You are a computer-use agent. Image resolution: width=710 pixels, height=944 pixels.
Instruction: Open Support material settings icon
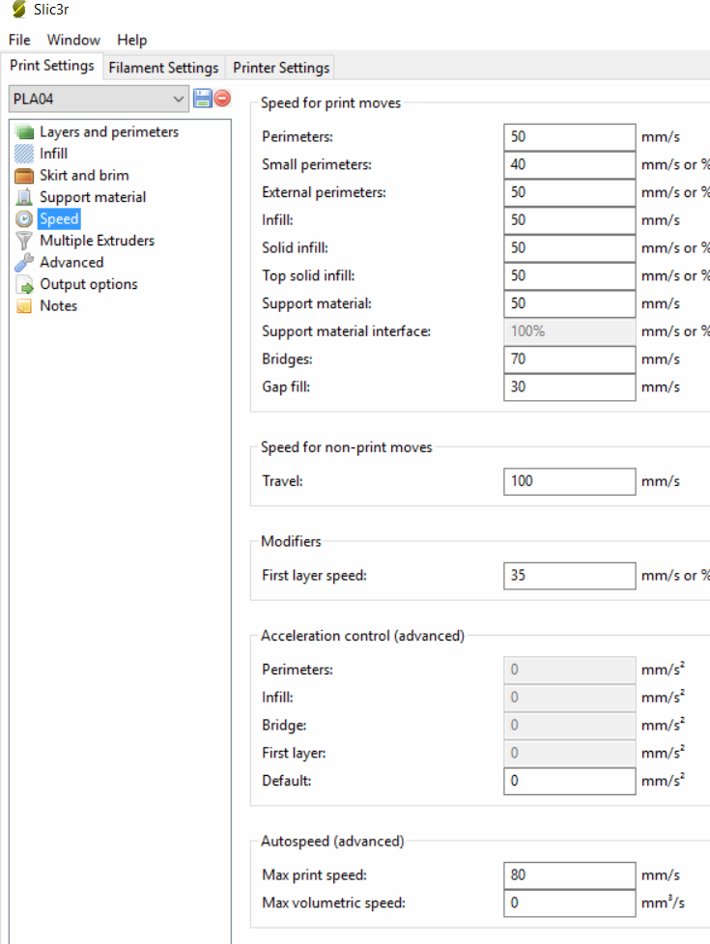[24, 197]
